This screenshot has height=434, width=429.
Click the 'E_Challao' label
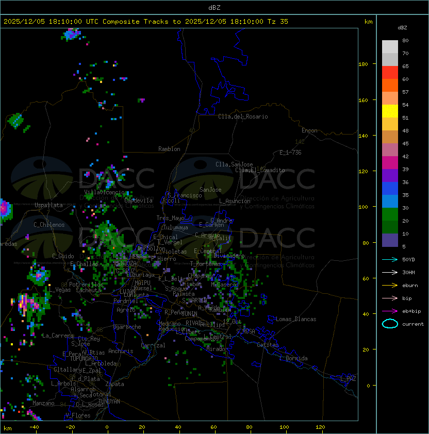pyautogui.click(x=84, y=264)
